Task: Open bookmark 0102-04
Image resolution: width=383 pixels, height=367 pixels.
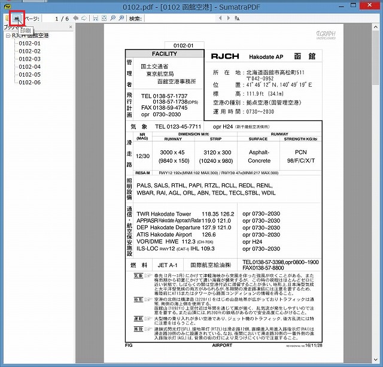Action: point(29,67)
